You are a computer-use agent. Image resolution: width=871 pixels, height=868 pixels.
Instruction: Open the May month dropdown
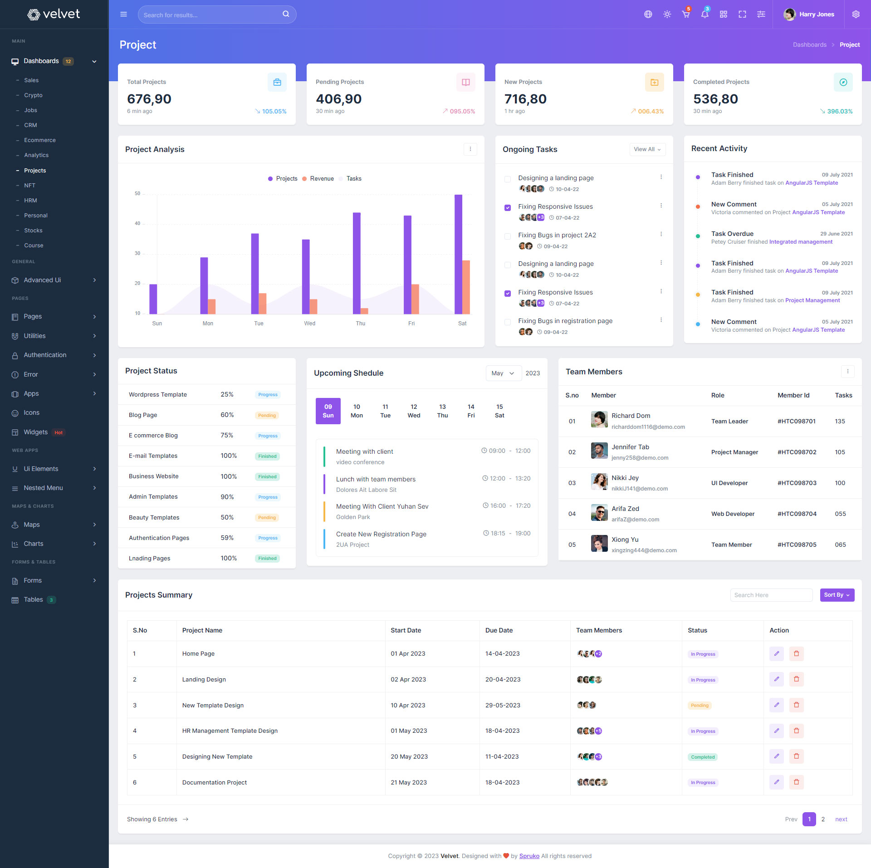[503, 373]
